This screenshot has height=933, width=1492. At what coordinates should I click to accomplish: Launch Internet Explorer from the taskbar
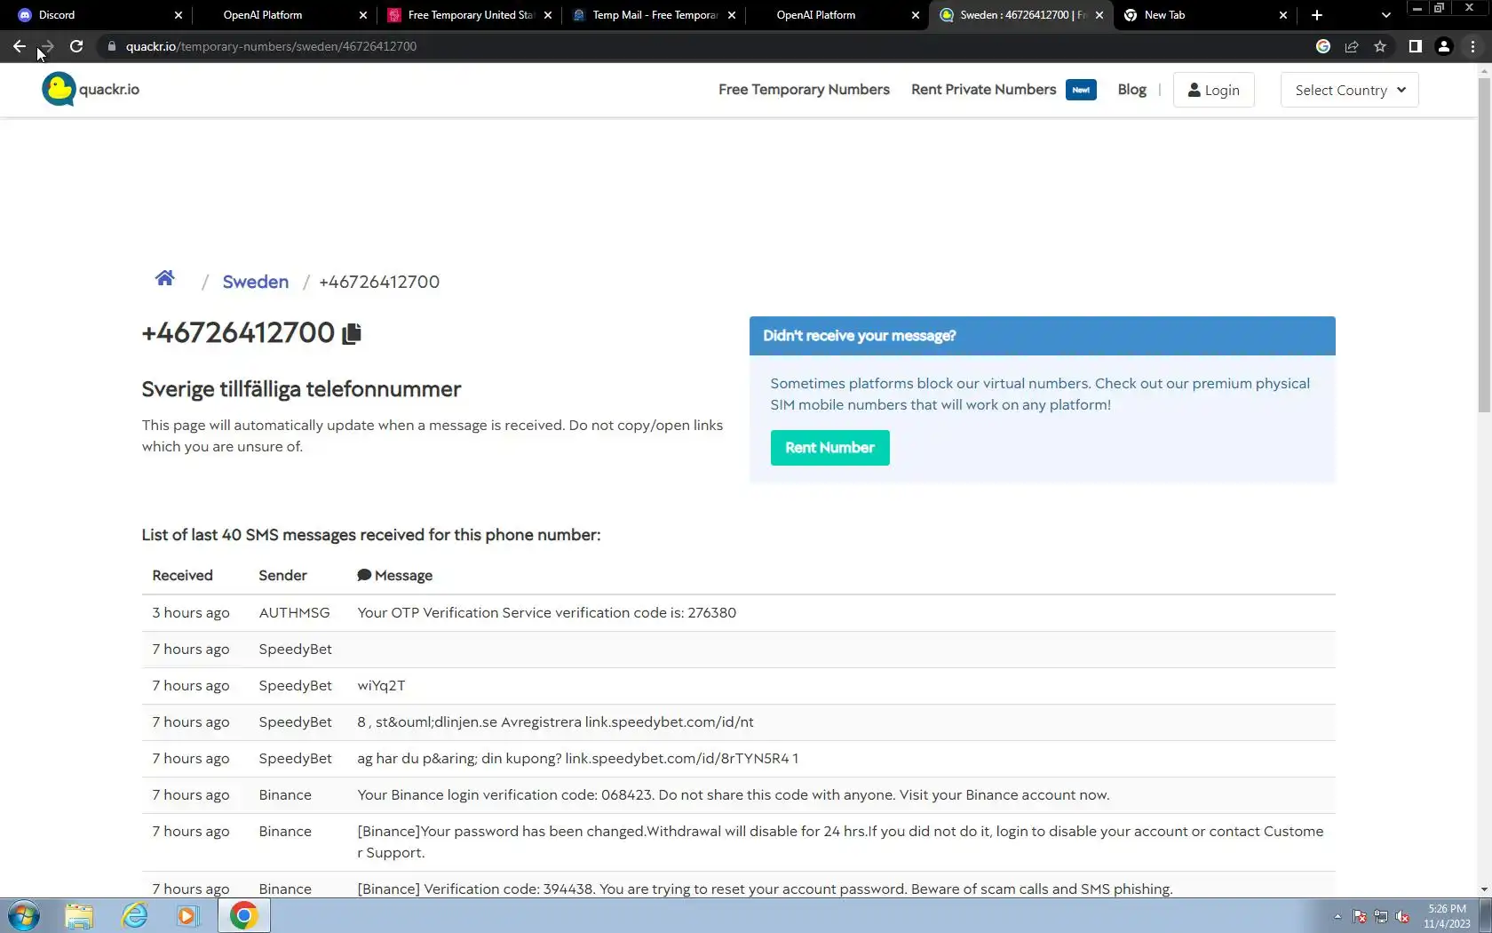[134, 915]
